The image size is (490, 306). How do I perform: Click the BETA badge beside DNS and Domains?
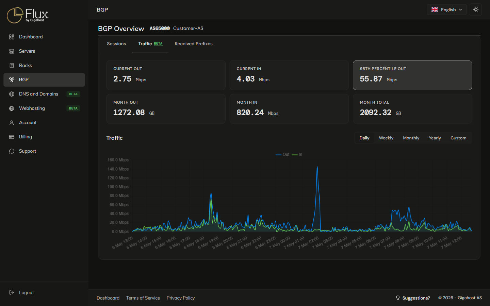coord(73,94)
